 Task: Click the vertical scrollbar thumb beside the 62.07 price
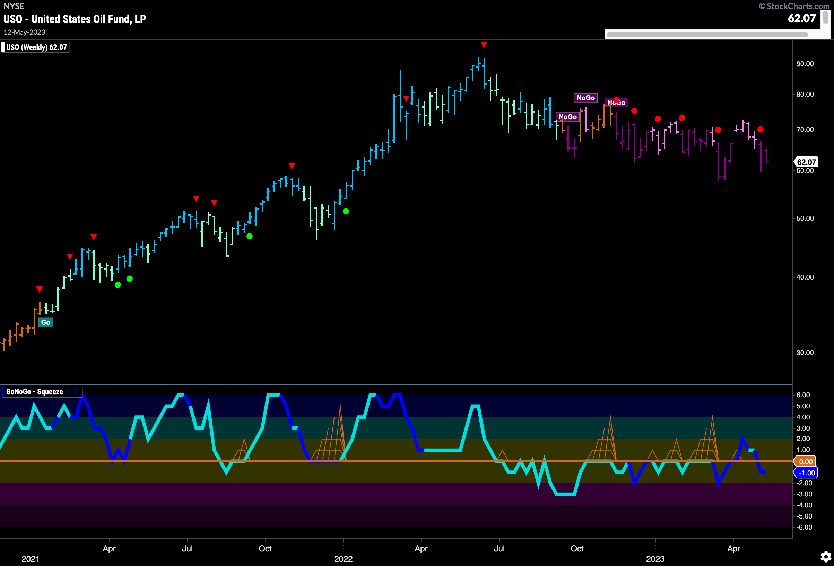825,17
